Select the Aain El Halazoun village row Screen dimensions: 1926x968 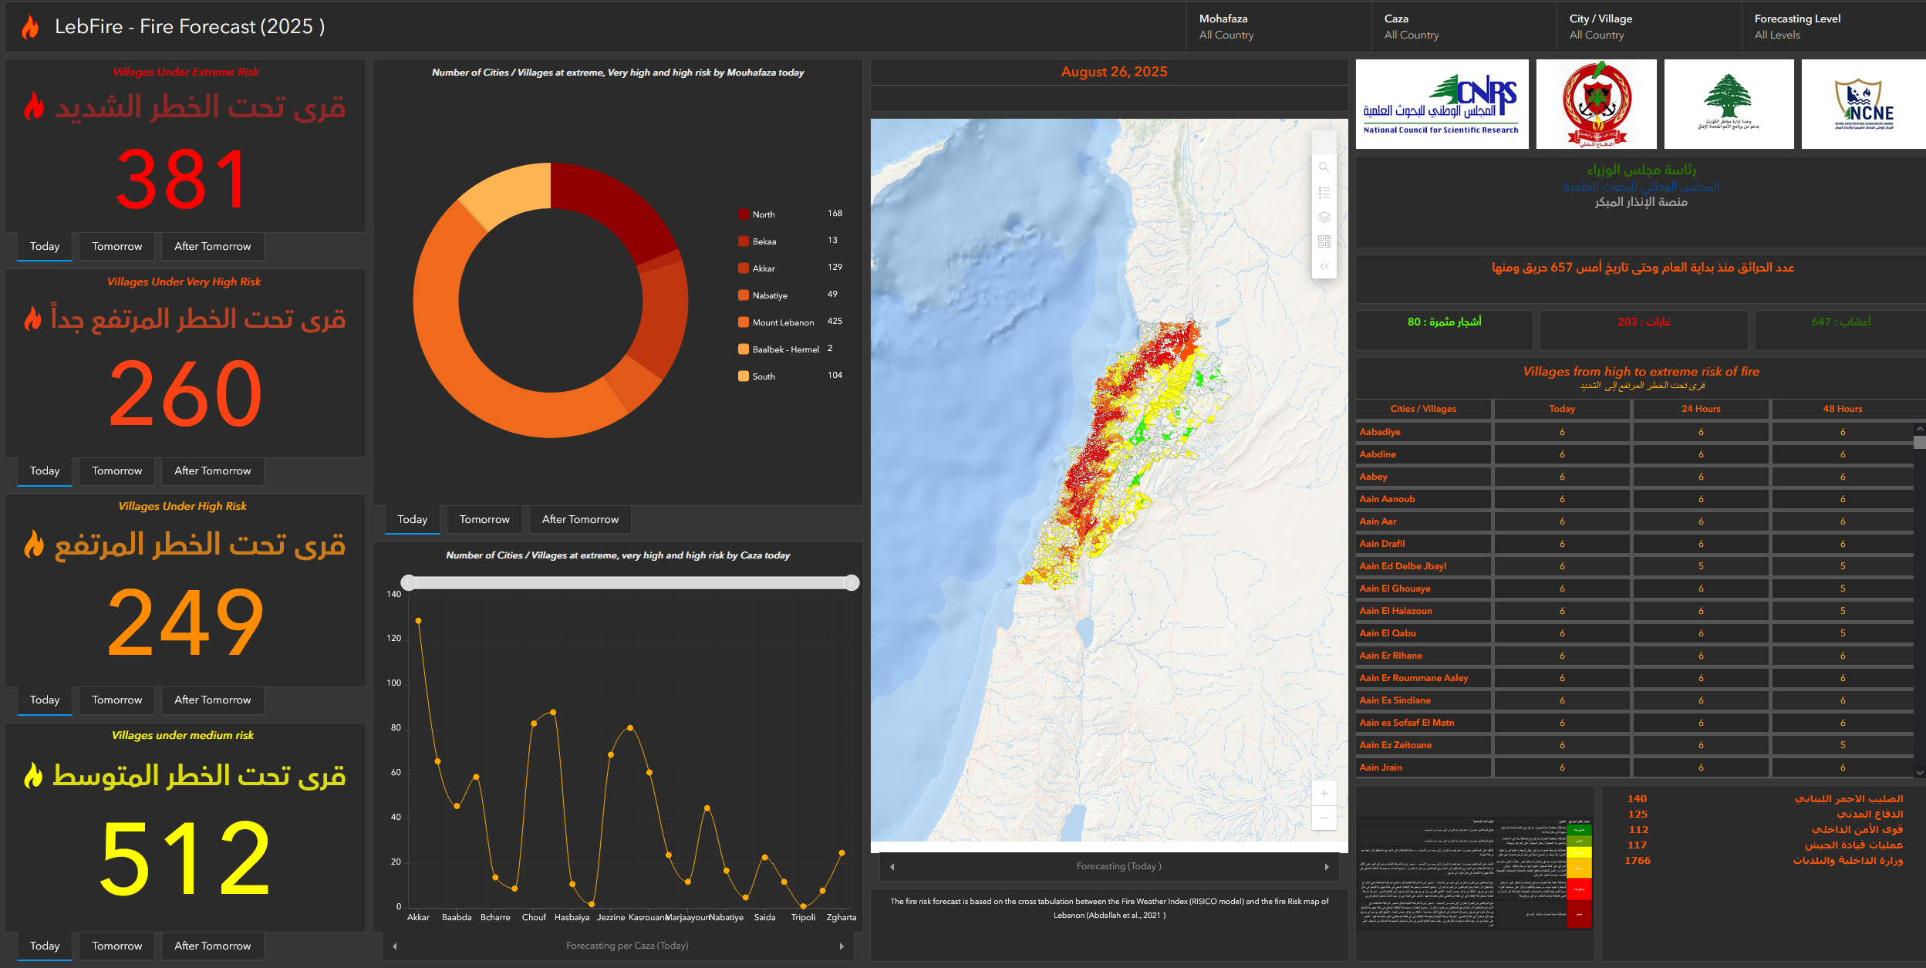click(1634, 612)
